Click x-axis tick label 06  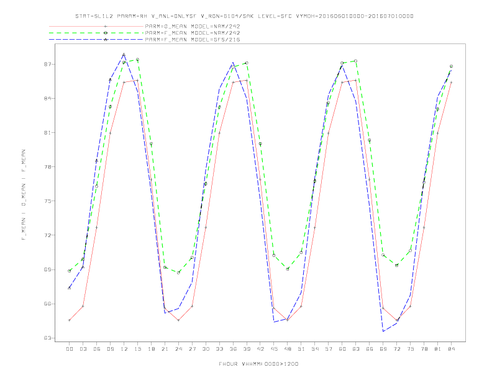click(x=97, y=349)
